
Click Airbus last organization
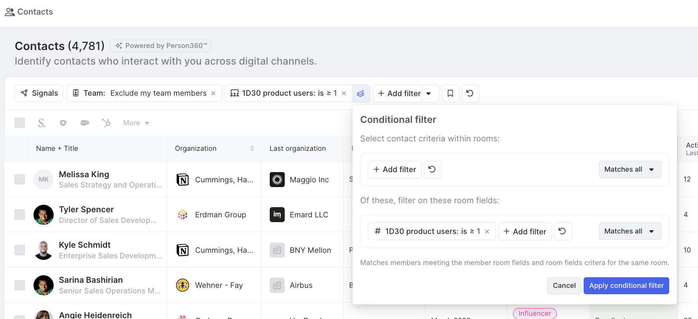point(301,285)
